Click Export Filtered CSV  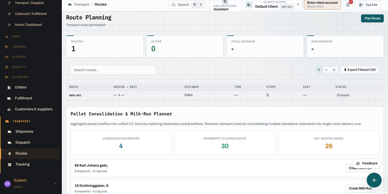(x=360, y=70)
